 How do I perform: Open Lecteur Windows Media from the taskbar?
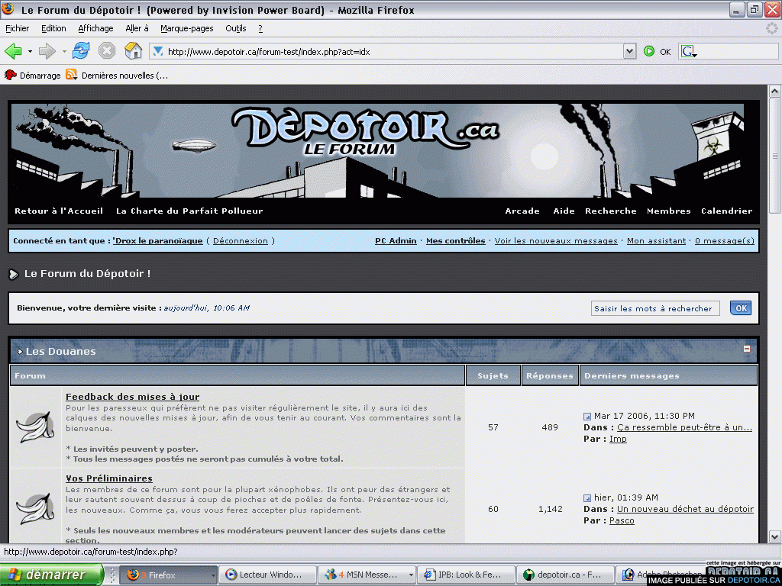pos(268,575)
